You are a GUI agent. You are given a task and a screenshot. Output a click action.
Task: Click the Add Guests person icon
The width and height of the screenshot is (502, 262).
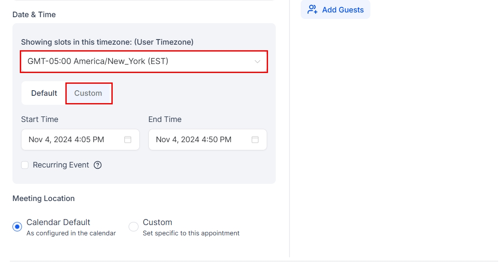point(312,9)
